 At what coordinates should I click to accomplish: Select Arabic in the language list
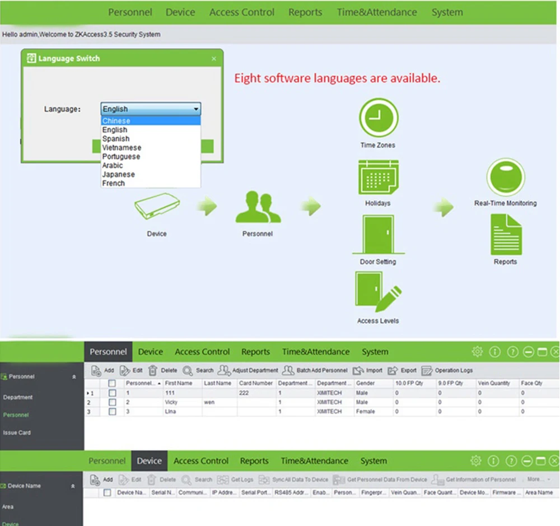pos(151,165)
